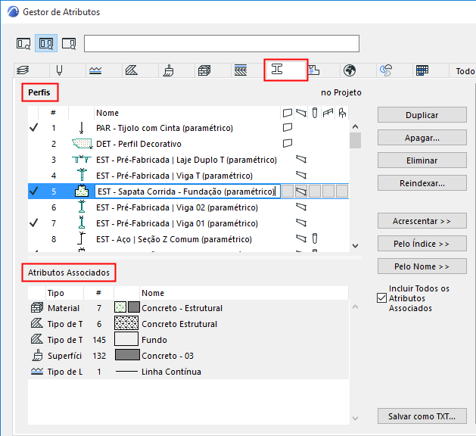The image size is (476, 436).
Task: Uncheck Incluir Todos os Atributos Associados
Action: pyautogui.click(x=381, y=298)
